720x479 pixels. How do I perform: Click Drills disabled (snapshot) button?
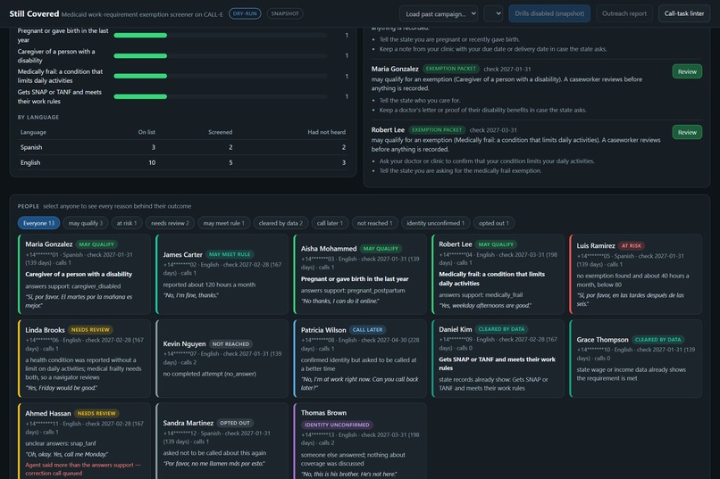tap(549, 13)
